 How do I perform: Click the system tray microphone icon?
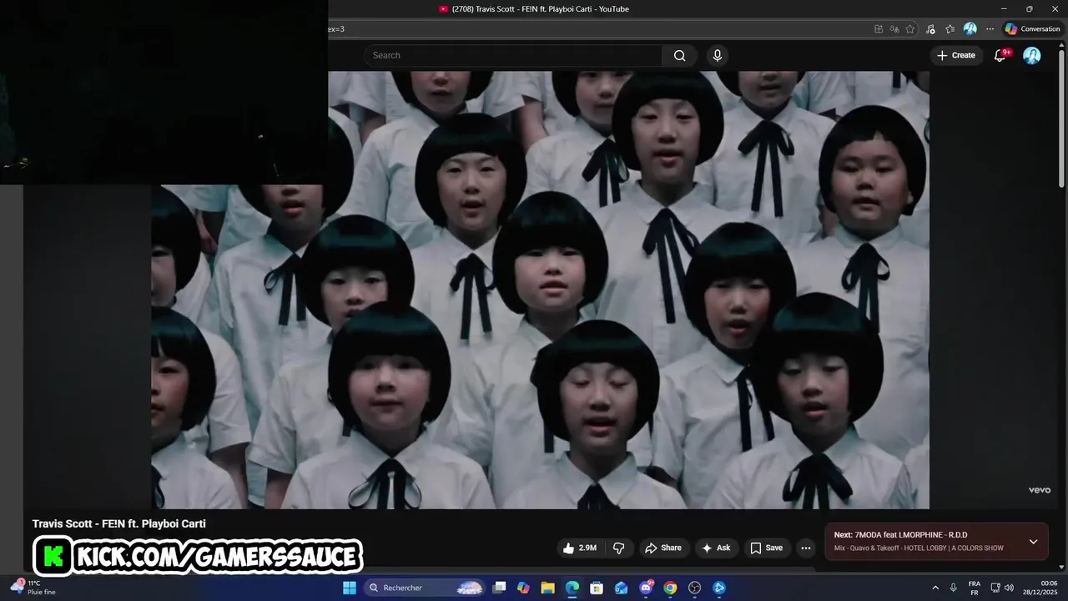point(954,588)
